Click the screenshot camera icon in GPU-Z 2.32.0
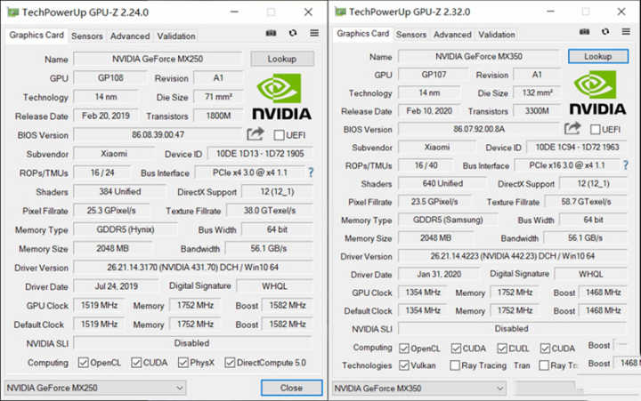The width and height of the screenshot is (641, 401). 584,31
